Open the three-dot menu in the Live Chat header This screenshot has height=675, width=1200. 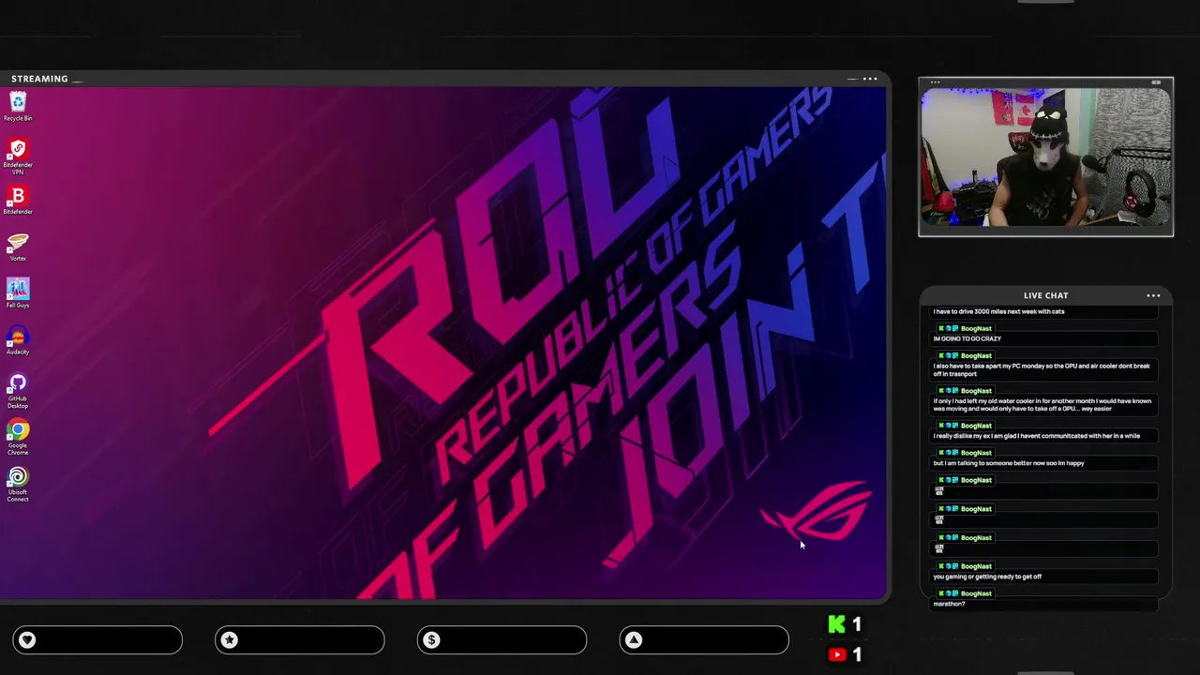pyautogui.click(x=1153, y=295)
